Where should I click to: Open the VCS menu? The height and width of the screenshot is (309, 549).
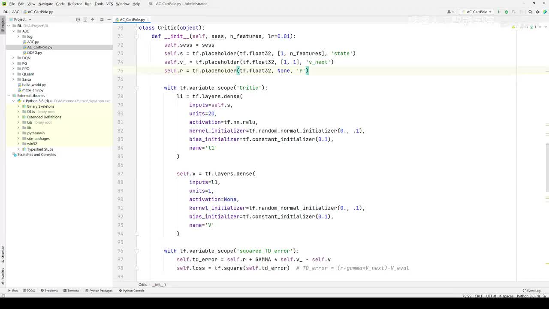pyautogui.click(x=109, y=4)
